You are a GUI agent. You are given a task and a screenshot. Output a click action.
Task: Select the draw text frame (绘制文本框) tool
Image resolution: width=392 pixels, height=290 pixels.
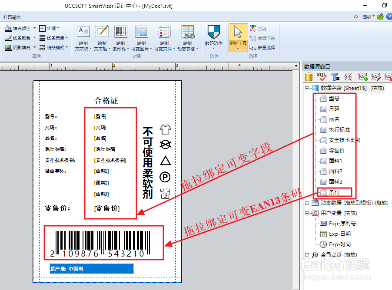click(x=102, y=38)
